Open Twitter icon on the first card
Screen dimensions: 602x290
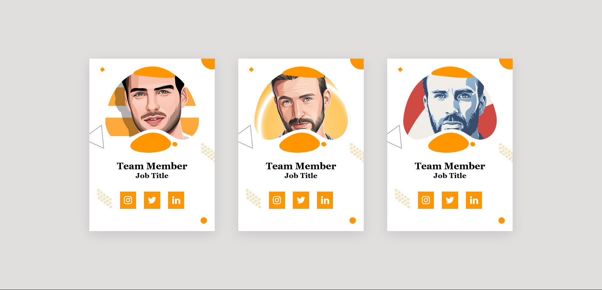[x=152, y=200]
